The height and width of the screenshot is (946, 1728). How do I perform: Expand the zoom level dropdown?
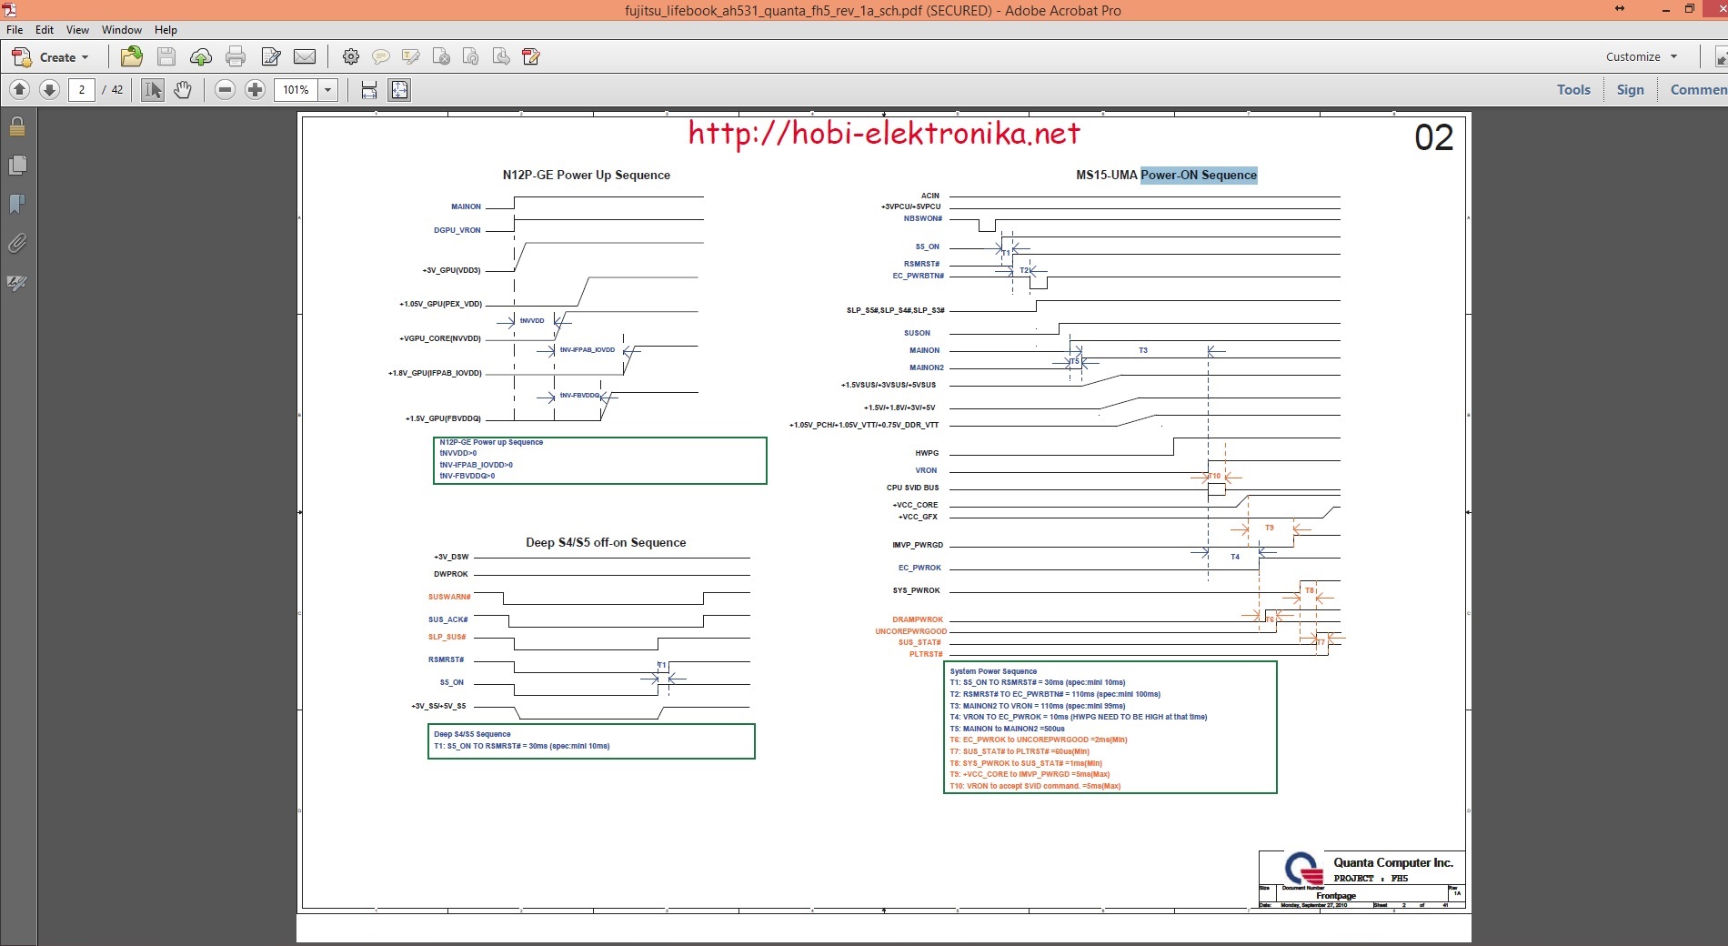(328, 90)
